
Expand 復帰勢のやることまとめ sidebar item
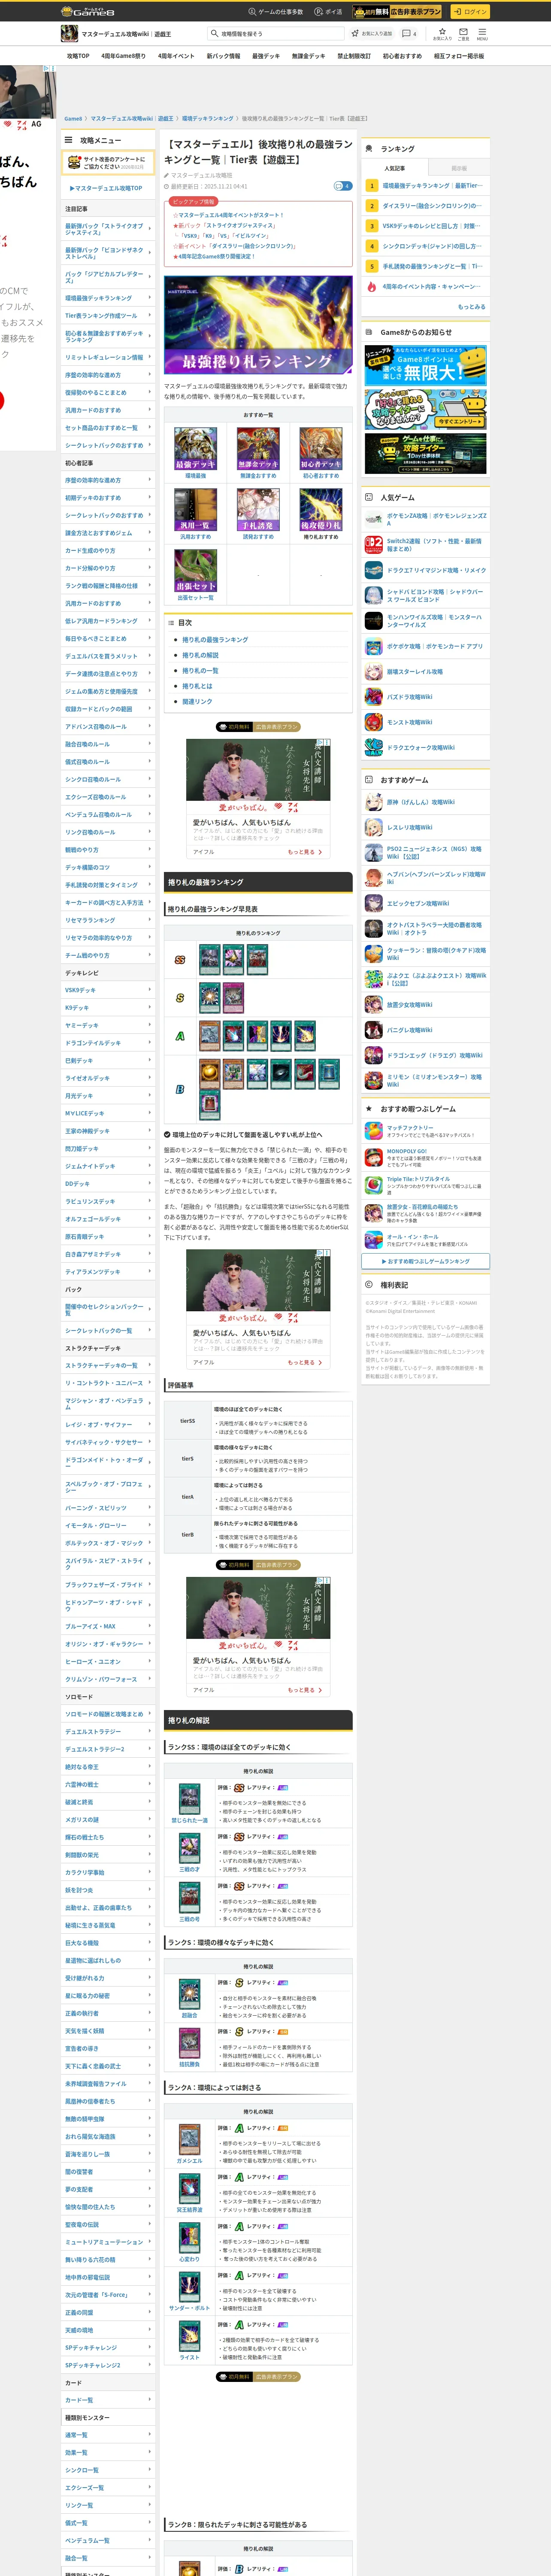point(108,393)
